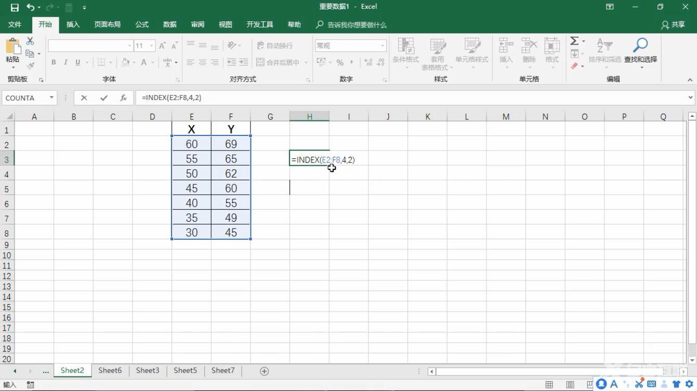Screen dimensions: 697x391
Task: Click the Tell Me search box (告诉我您想要做什么)
Action: pos(352,24)
